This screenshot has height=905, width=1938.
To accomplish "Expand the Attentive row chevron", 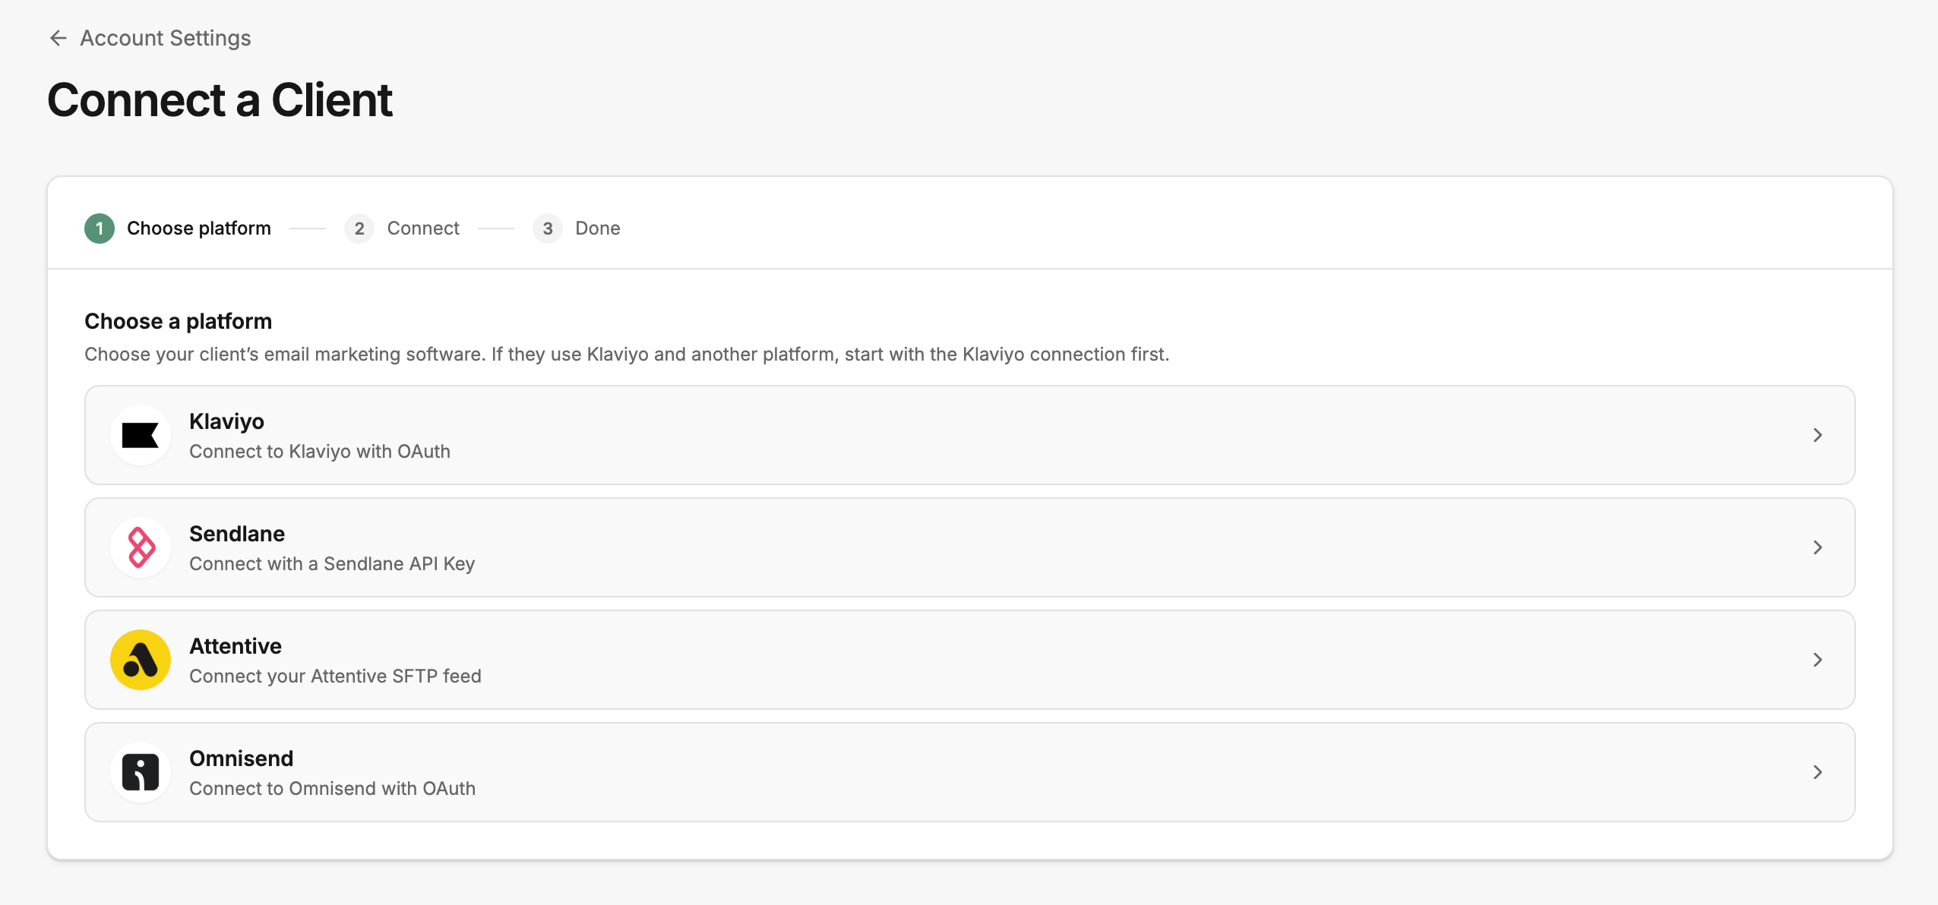I will [x=1818, y=660].
